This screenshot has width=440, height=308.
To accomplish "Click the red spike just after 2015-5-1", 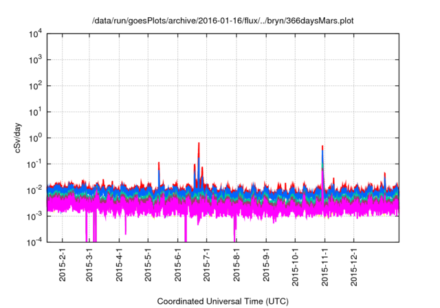I will [159, 164].
